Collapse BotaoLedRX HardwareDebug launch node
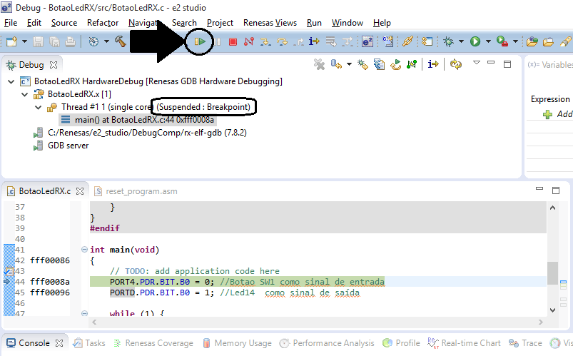Screen dimensions: 573x356 tap(11, 81)
